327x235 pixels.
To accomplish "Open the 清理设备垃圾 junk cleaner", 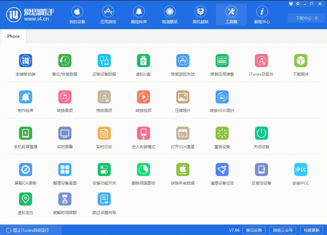I will click(222, 173).
